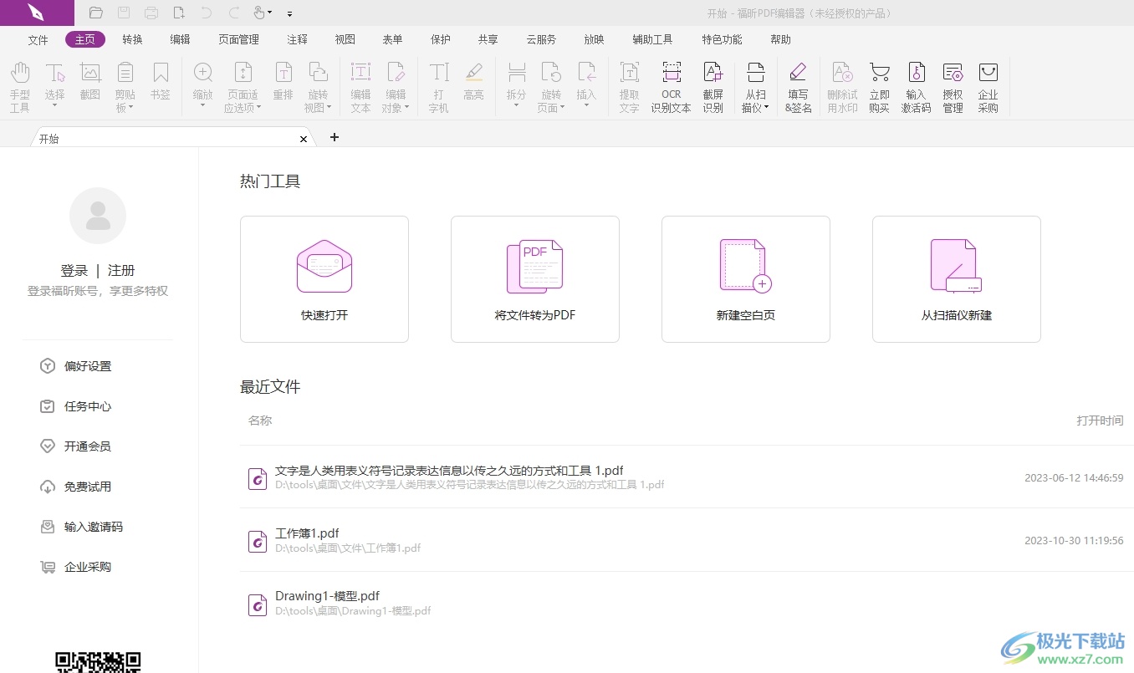Click Become Member (开通会员) in sidebar
1134x673 pixels.
point(76,446)
